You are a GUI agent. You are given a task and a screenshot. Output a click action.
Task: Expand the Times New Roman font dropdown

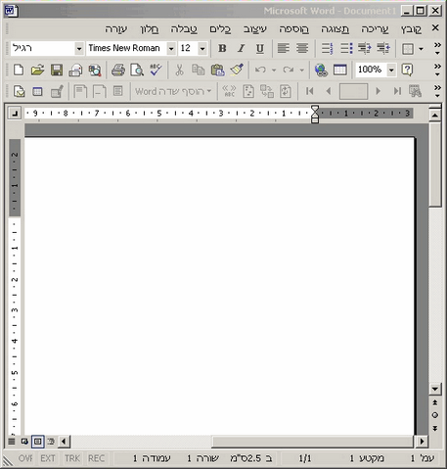pyautogui.click(x=171, y=49)
